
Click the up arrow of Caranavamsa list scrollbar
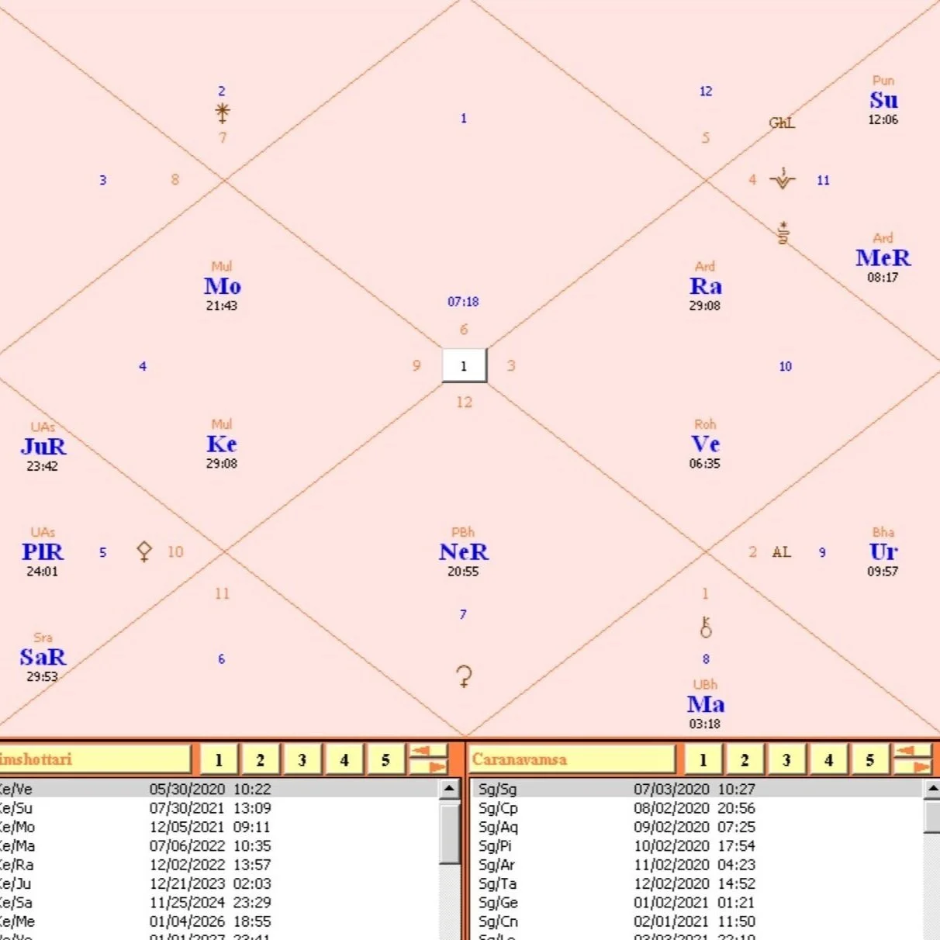[x=931, y=789]
